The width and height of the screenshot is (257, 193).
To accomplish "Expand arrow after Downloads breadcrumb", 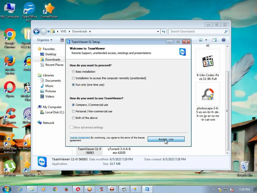I will pos(90,31).
